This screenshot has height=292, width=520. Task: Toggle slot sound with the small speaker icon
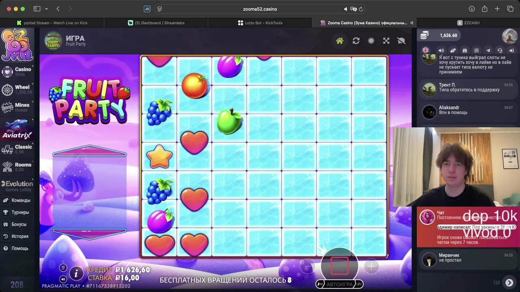coord(63,279)
